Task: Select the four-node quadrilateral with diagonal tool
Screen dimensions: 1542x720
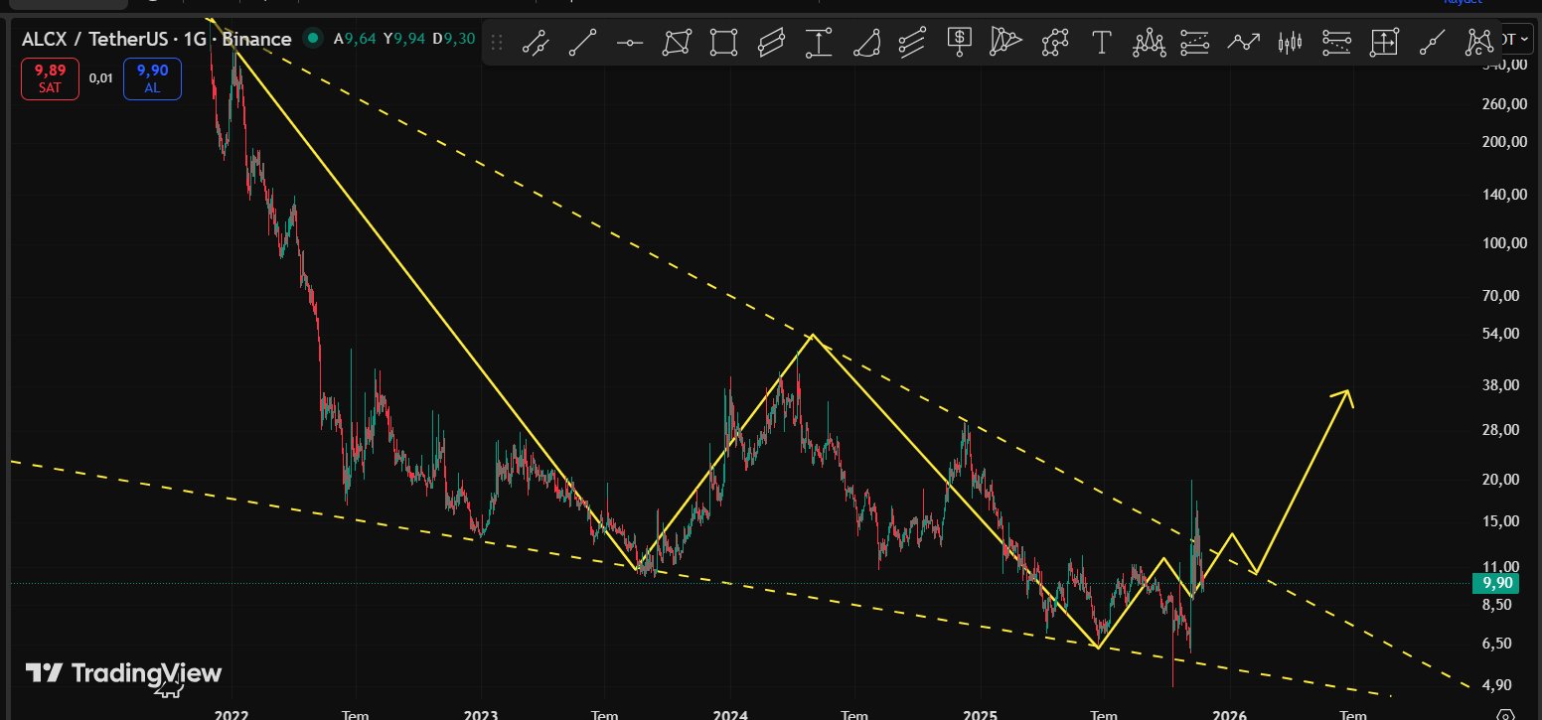Action: click(x=678, y=43)
